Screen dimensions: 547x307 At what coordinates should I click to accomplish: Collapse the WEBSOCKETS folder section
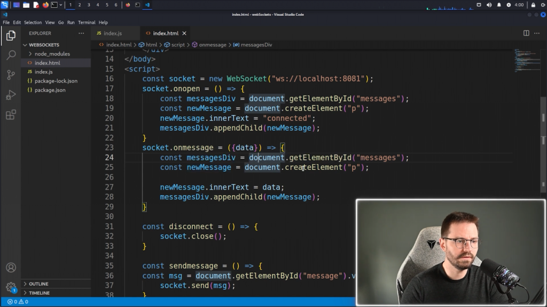[x=44, y=45]
